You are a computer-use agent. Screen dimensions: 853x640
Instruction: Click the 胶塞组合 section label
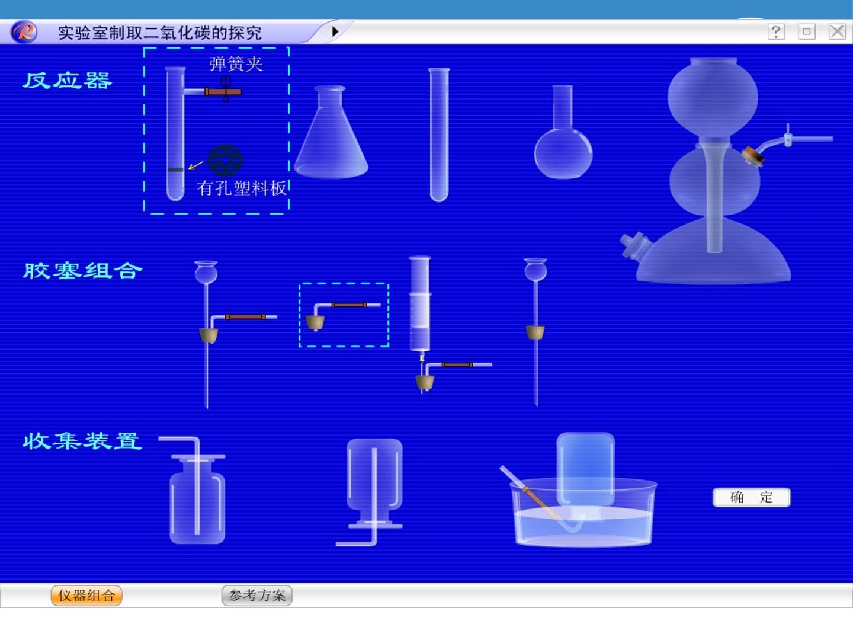(82, 271)
